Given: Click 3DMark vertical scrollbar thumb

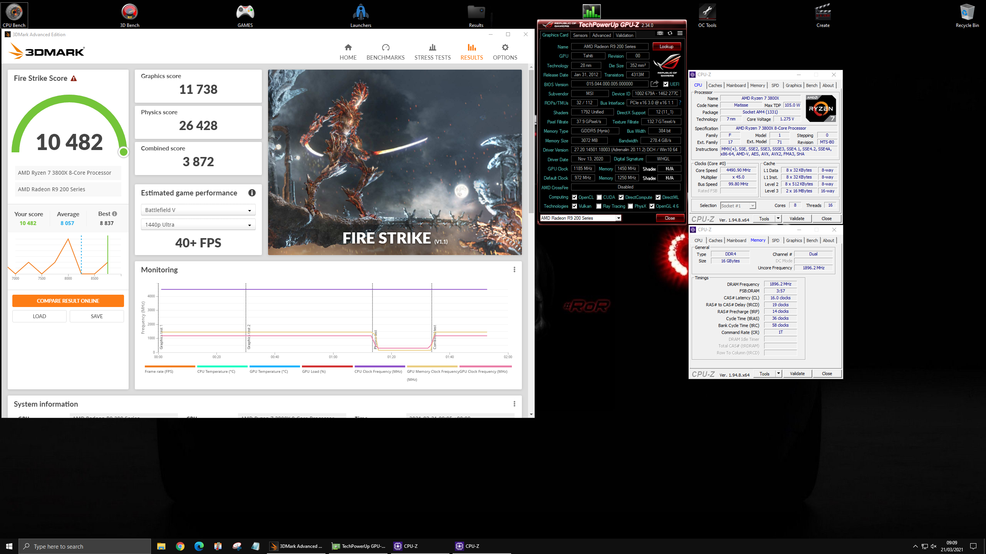Looking at the screenshot, I should pos(531,141).
